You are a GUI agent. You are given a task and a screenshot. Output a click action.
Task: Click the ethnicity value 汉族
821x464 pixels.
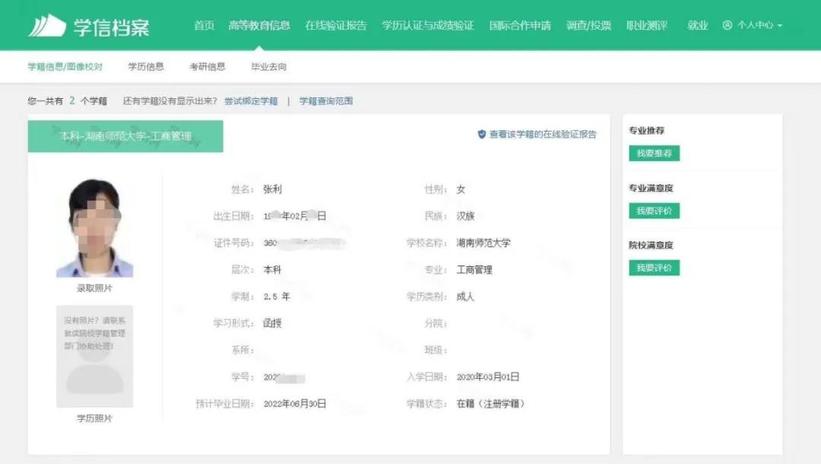[x=465, y=216]
